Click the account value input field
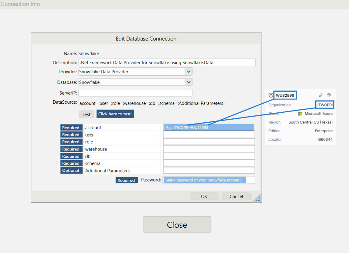The image size is (349, 253). 209,127
